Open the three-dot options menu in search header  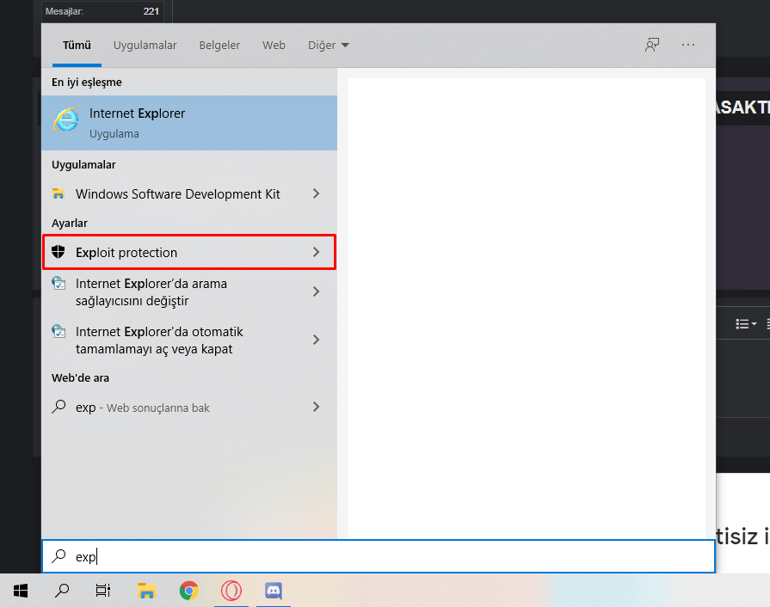pyautogui.click(x=688, y=46)
